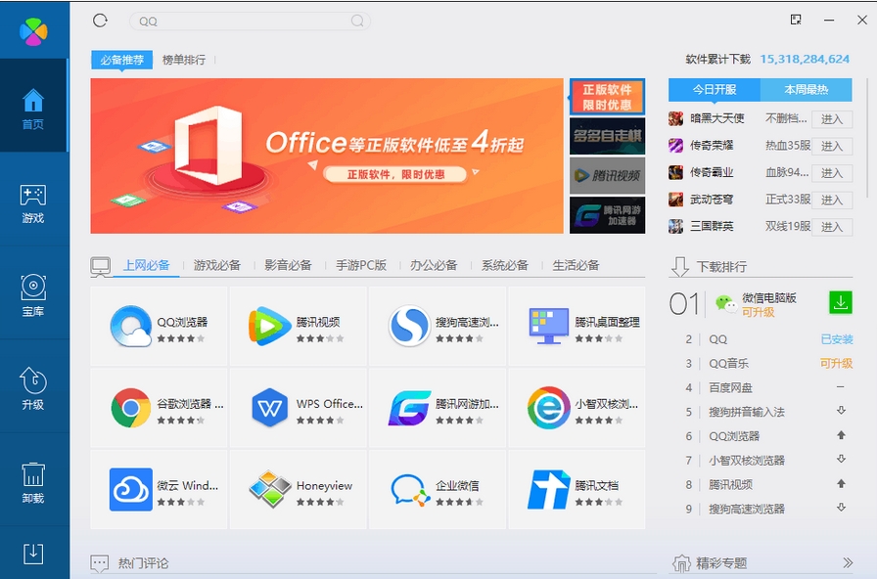The height and width of the screenshot is (579, 877).
Task: Click the right-side vertical scrollbar
Action: tap(867, 138)
